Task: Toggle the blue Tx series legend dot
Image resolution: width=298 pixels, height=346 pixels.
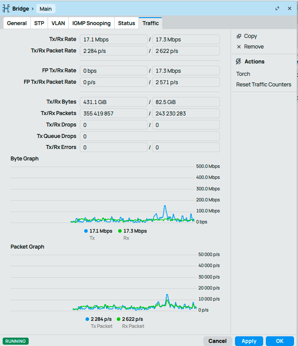Action: point(86,231)
